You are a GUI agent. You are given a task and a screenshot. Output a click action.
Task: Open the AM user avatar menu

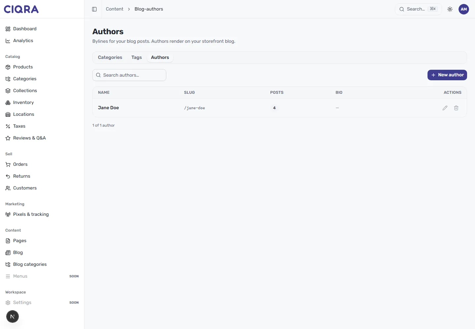(x=464, y=9)
